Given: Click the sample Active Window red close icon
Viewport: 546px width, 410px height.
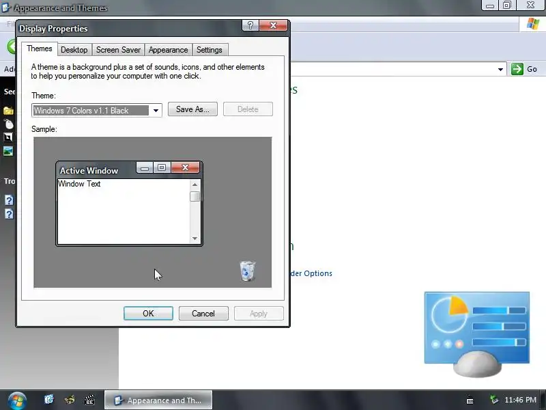Looking at the screenshot, I should [x=185, y=167].
